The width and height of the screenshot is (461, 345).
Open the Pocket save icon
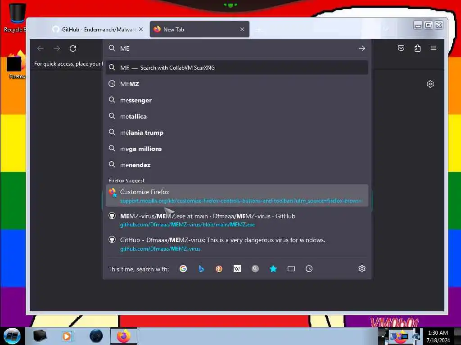coord(401,48)
